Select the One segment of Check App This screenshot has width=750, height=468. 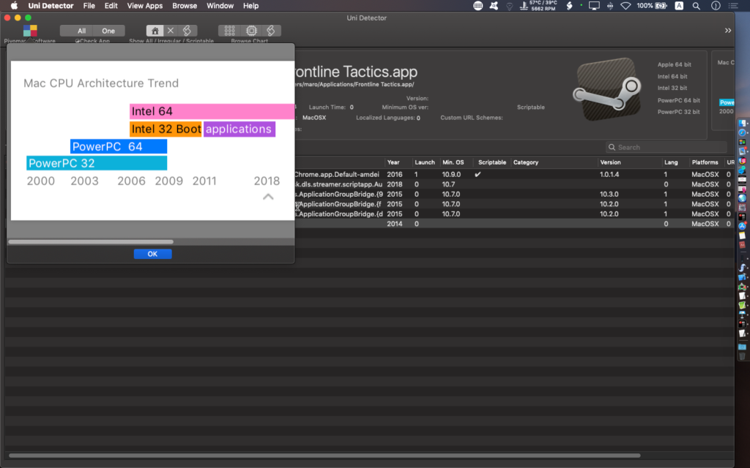(x=108, y=31)
